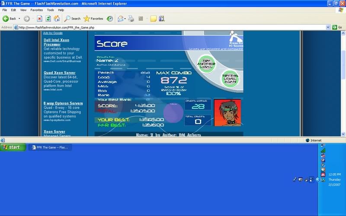Expand the address bar URL dropdown
The width and height of the screenshot is (346, 216).
[x=327, y=27]
